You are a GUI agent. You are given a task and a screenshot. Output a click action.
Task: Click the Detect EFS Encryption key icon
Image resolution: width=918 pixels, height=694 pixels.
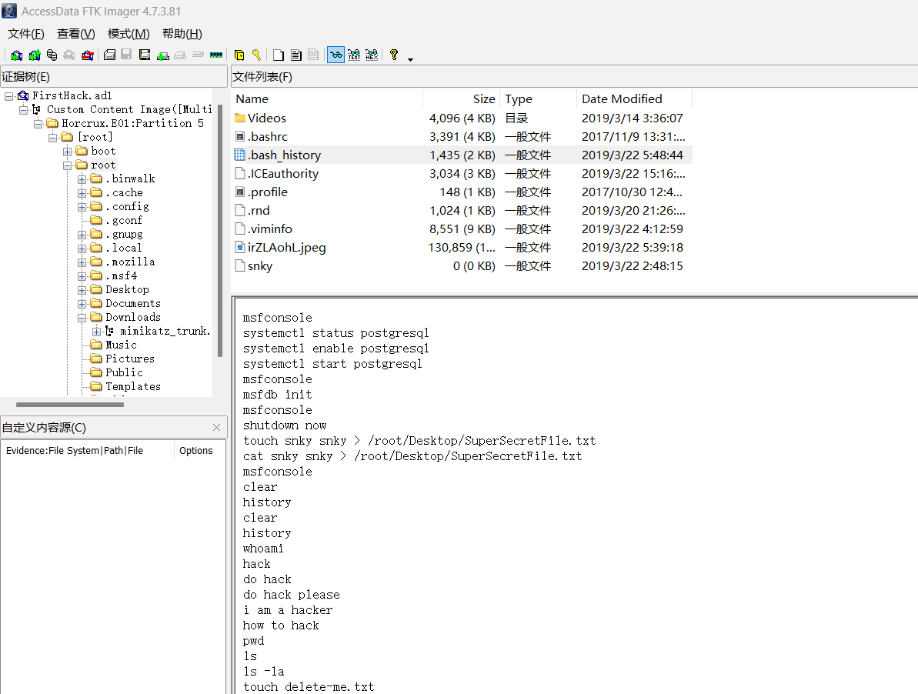coord(255,55)
